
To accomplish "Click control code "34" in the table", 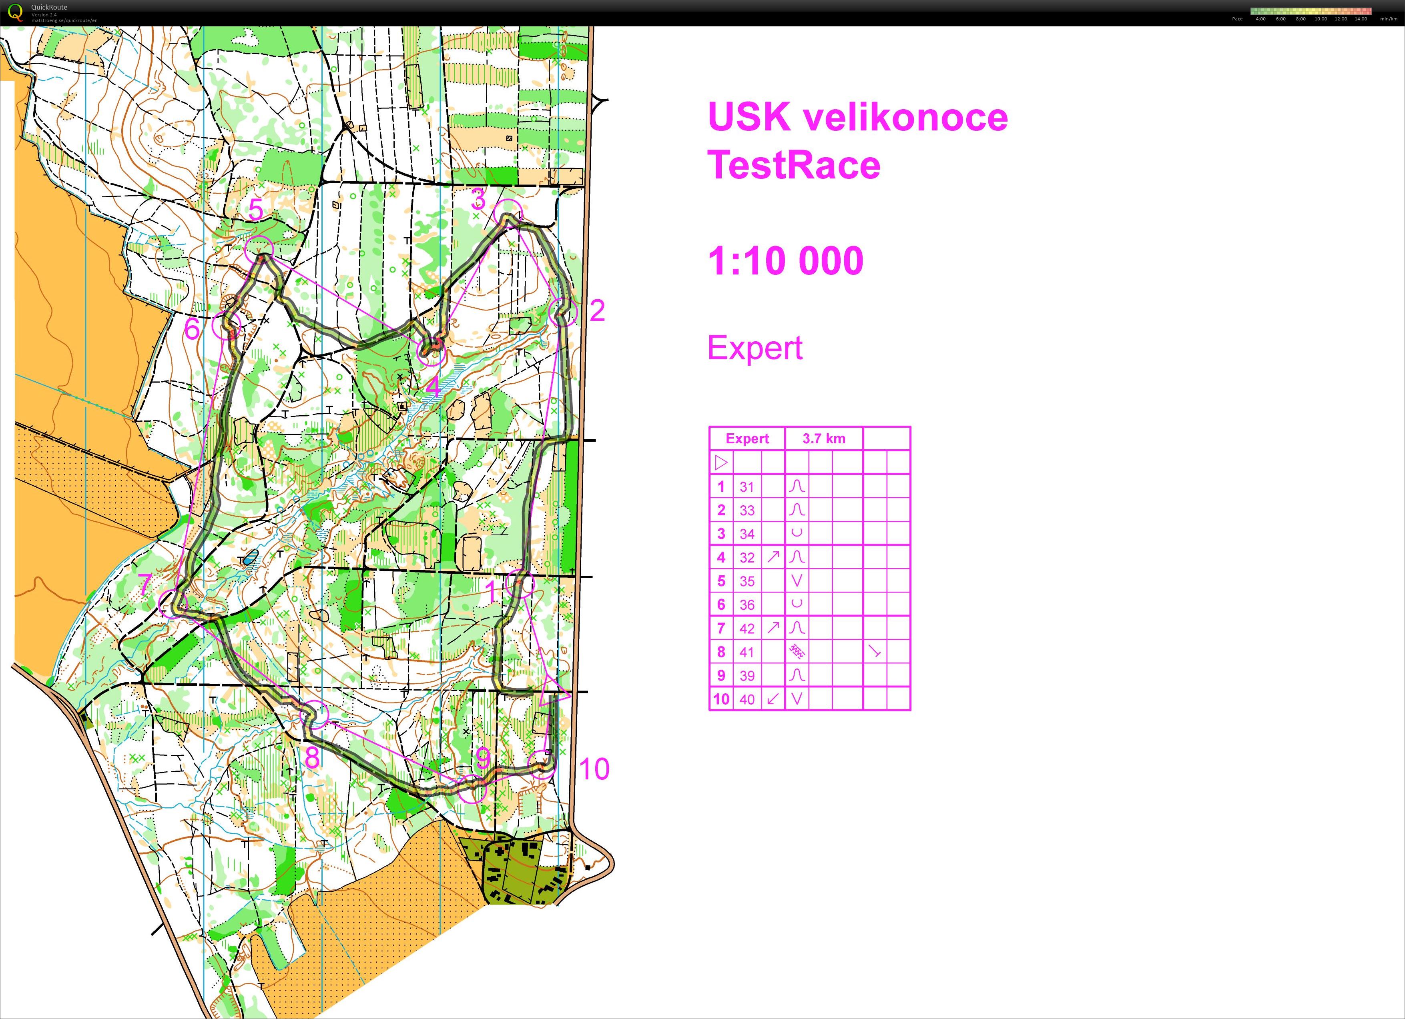I will click(x=747, y=534).
